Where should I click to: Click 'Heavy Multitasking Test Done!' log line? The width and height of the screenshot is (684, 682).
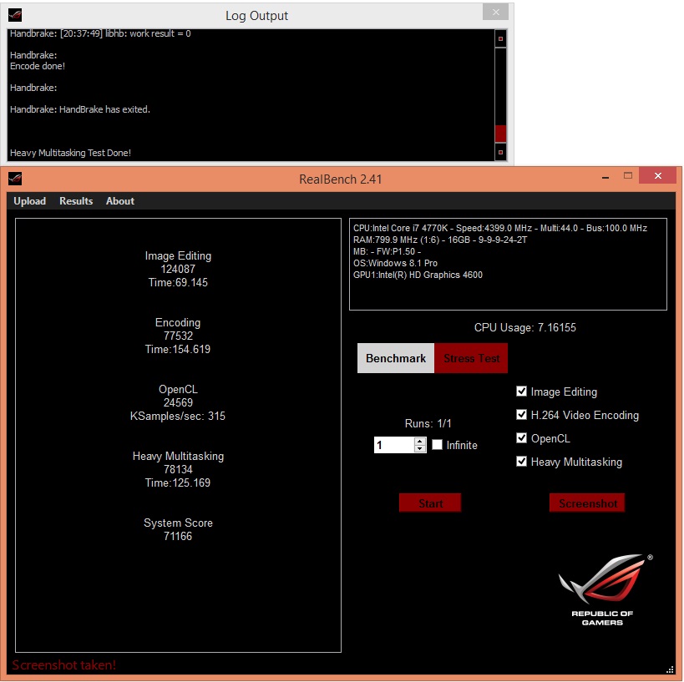coord(70,153)
